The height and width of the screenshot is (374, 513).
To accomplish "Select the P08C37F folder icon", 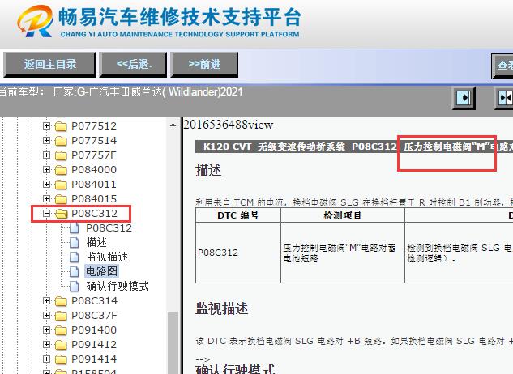I will point(61,316).
